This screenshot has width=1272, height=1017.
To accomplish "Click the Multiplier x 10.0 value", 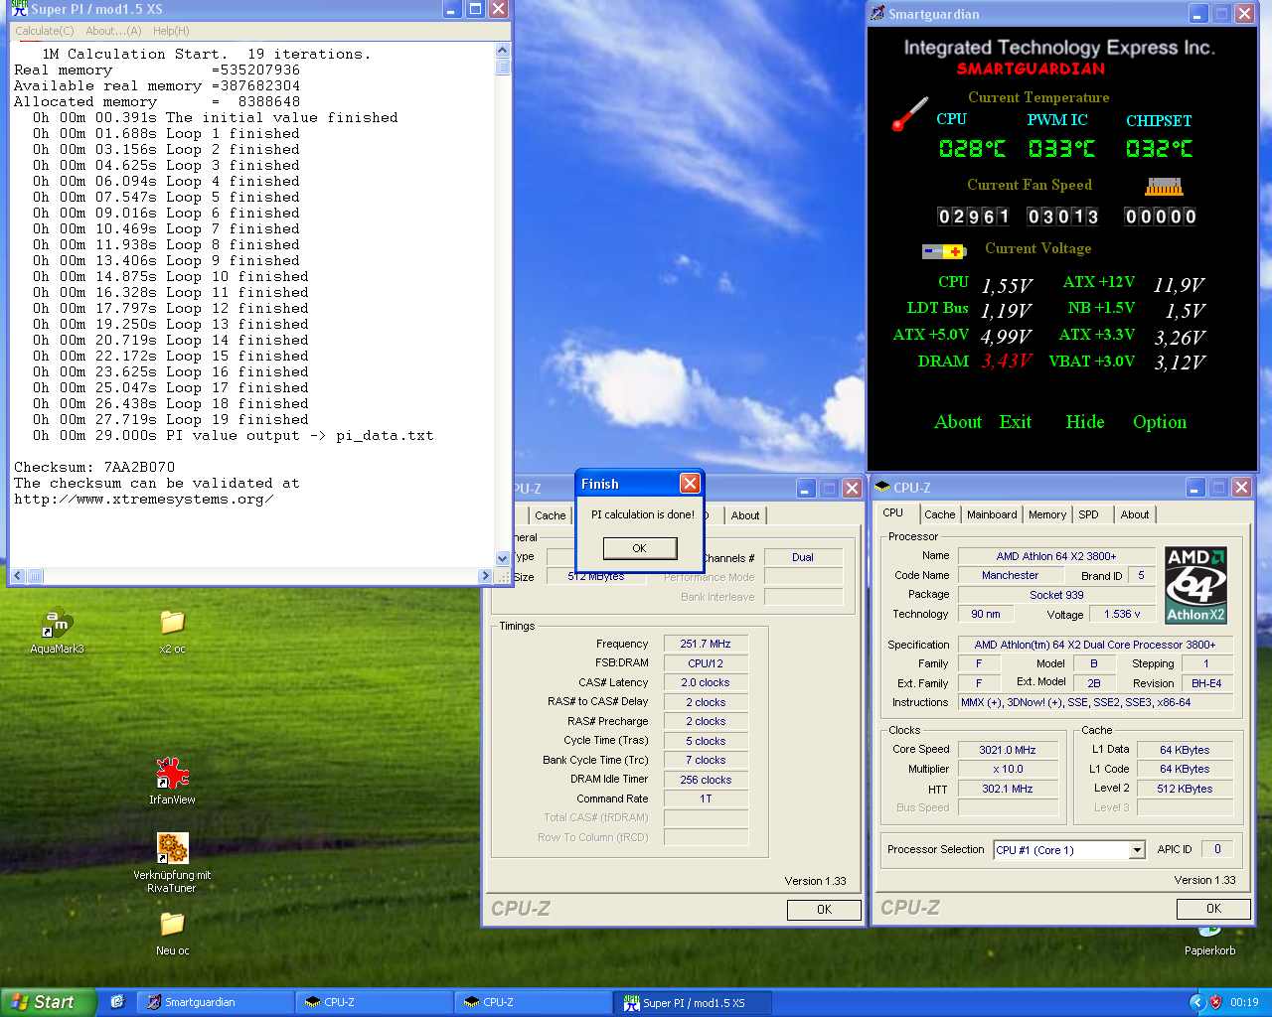I will [x=1007, y=770].
